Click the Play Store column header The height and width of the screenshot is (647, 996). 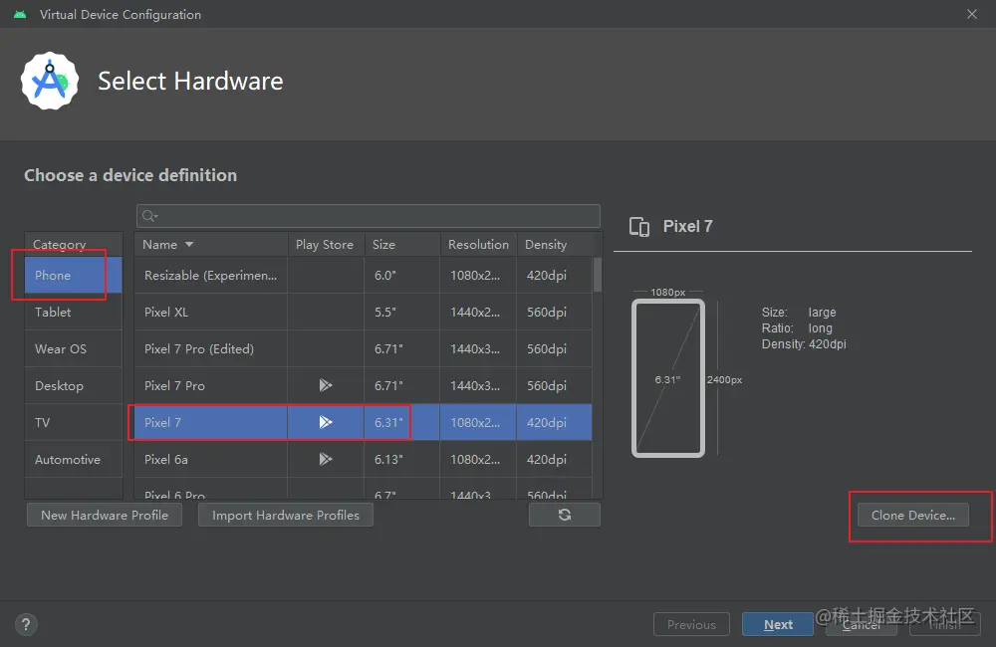pos(325,245)
